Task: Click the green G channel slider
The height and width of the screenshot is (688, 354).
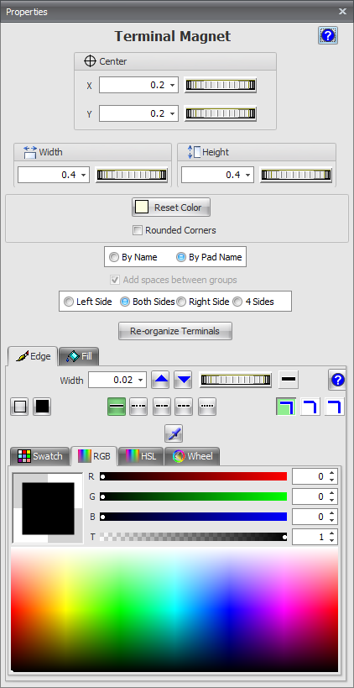Action: pyautogui.click(x=193, y=496)
